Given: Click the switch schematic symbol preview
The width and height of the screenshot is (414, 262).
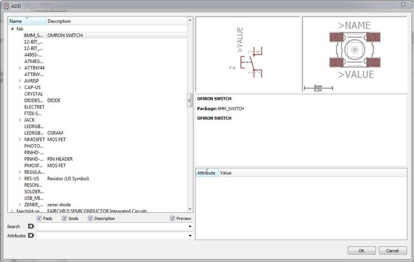Looking at the screenshot, I should [247, 54].
